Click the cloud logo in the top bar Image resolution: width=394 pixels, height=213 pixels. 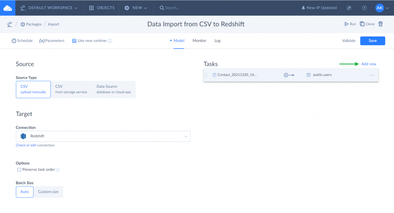tap(8, 7)
